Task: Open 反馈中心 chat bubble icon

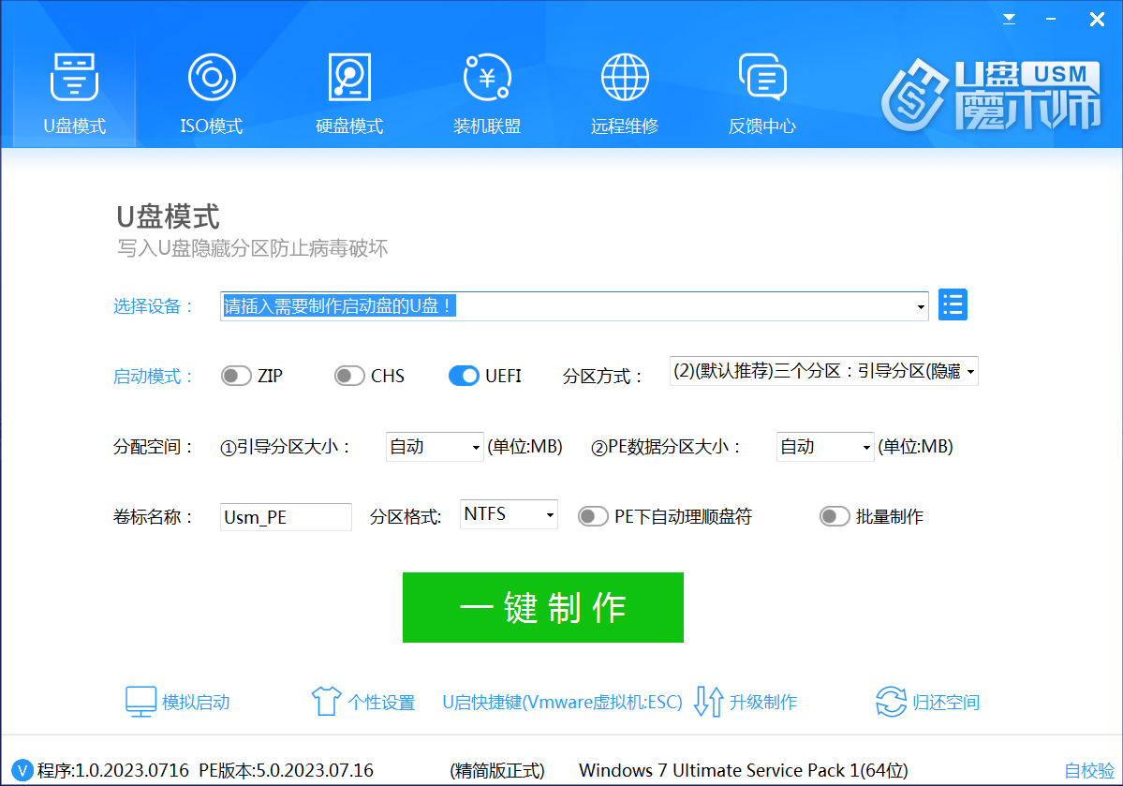Action: tap(761, 78)
